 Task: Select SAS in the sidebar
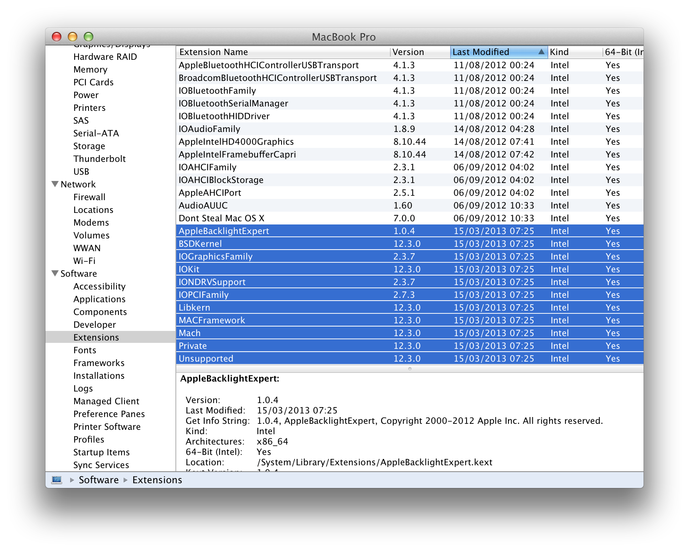pos(81,120)
